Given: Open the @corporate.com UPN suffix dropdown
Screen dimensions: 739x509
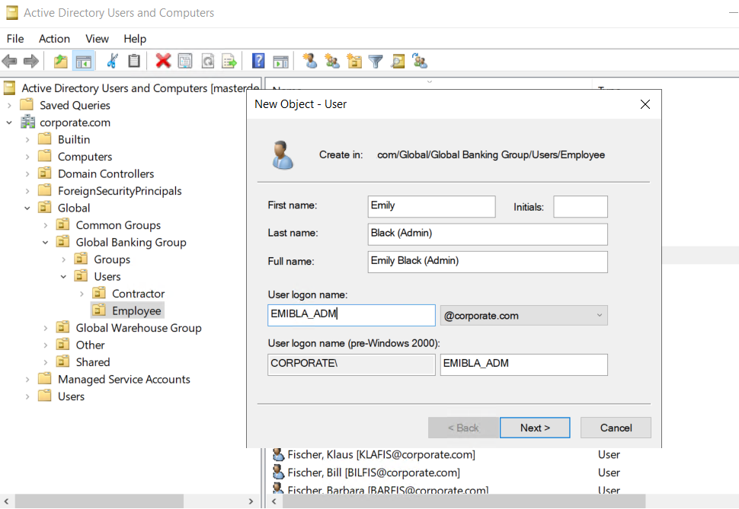Looking at the screenshot, I should pyautogui.click(x=523, y=316).
